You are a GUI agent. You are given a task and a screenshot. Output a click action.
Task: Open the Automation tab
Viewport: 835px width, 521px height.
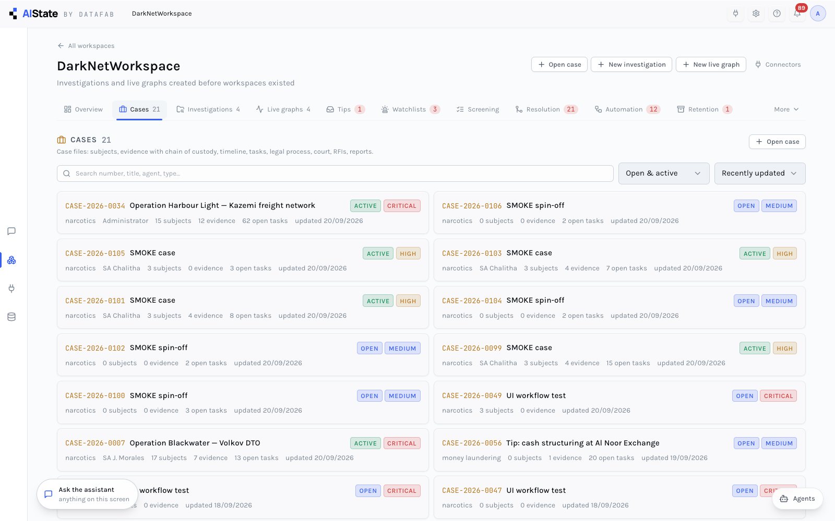tap(627, 109)
